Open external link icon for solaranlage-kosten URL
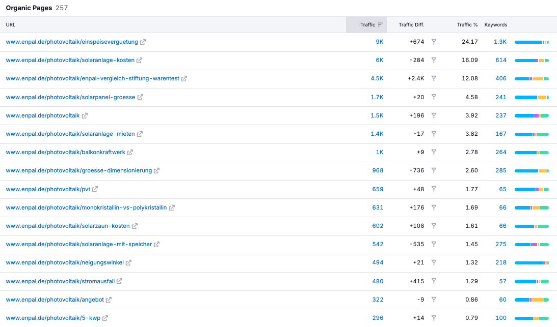Screen dimensions: 557x327 (139, 60)
